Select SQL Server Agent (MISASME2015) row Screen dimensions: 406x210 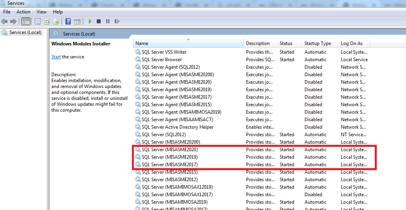(x=251, y=105)
